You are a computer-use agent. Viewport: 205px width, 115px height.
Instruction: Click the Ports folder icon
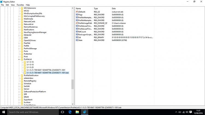click(x=22, y=51)
